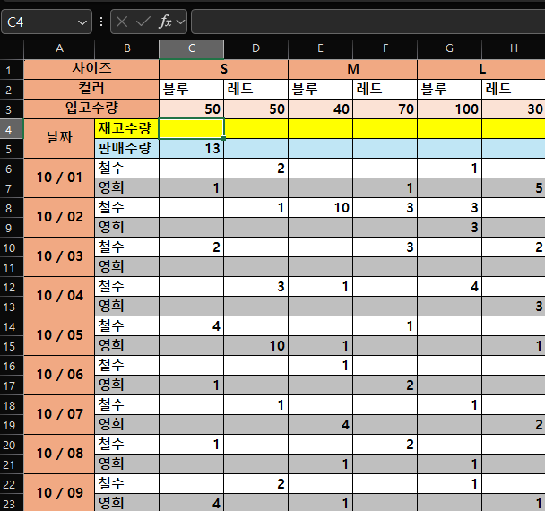Viewport: 545px width, 511px height.
Task: Click the 100 value in row 3
Action: (449, 108)
